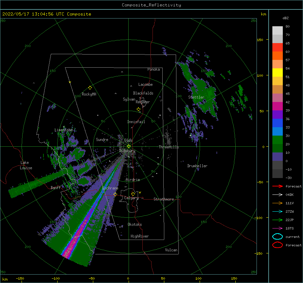The height and width of the screenshot is (283, 303).
Task: Click the yellow diamond marker above Calgary label
Action: (x=133, y=194)
